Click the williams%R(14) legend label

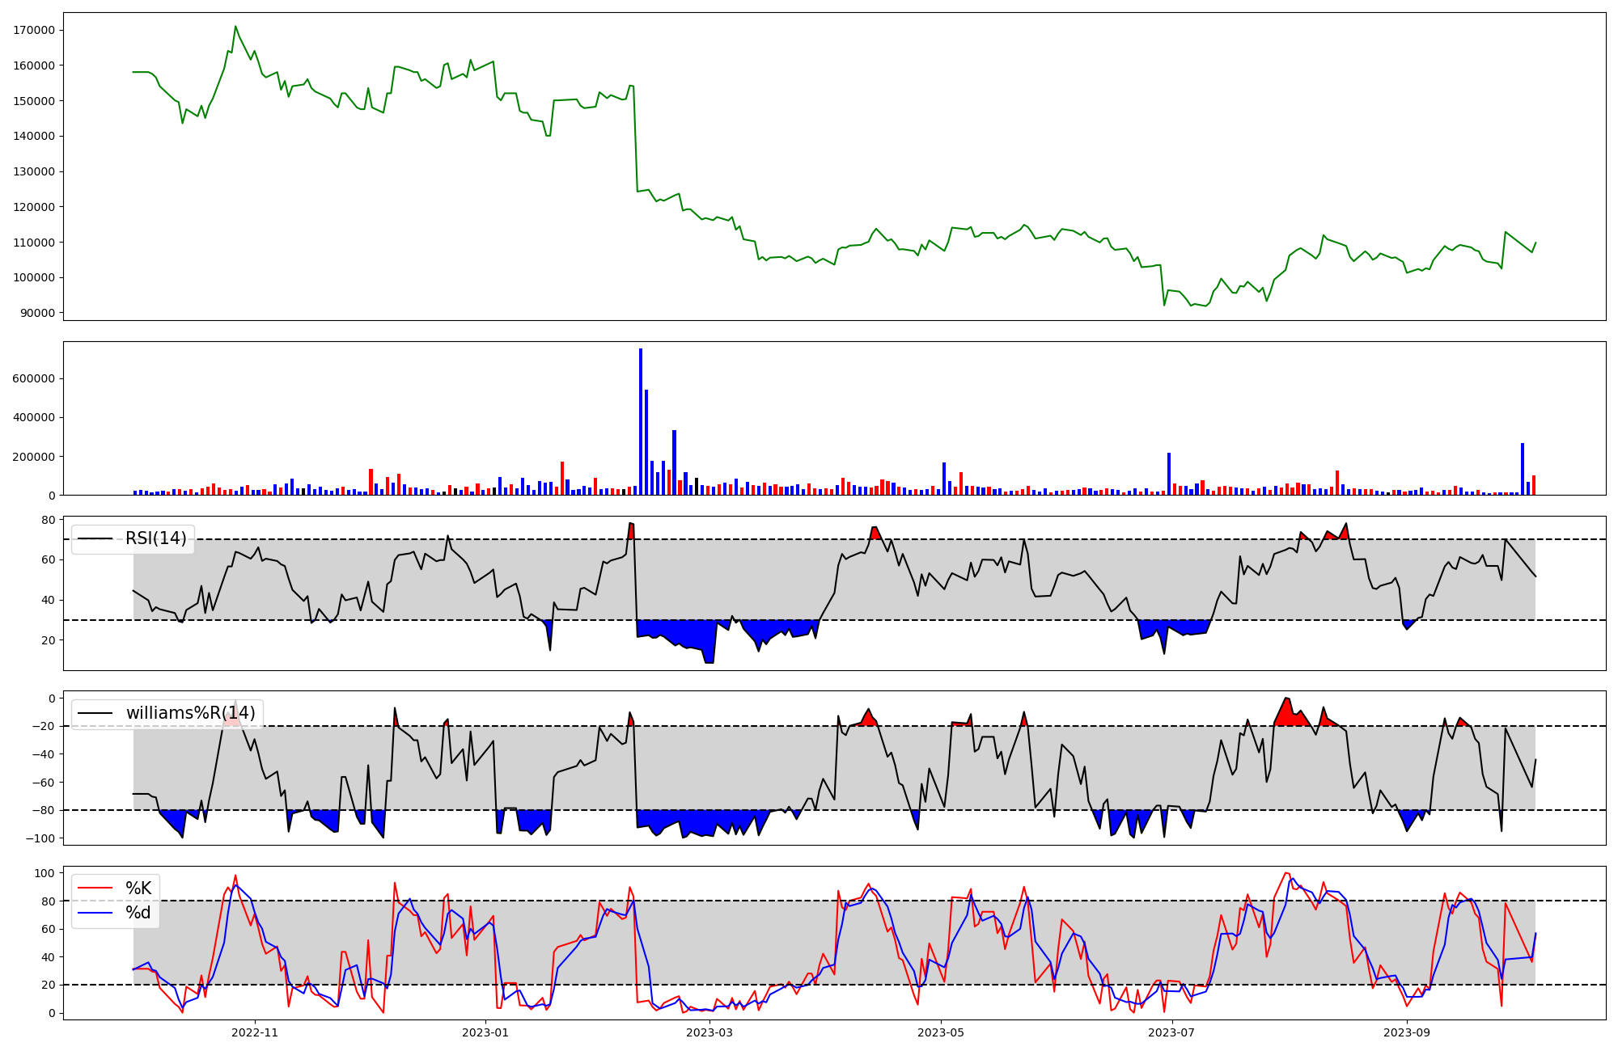pos(190,713)
